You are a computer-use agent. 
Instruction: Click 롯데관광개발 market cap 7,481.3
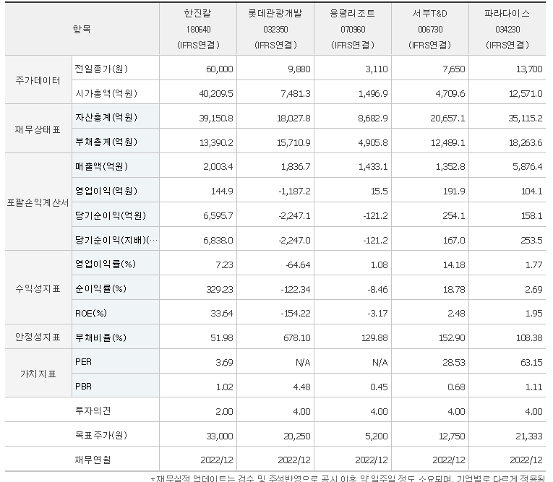[296, 93]
